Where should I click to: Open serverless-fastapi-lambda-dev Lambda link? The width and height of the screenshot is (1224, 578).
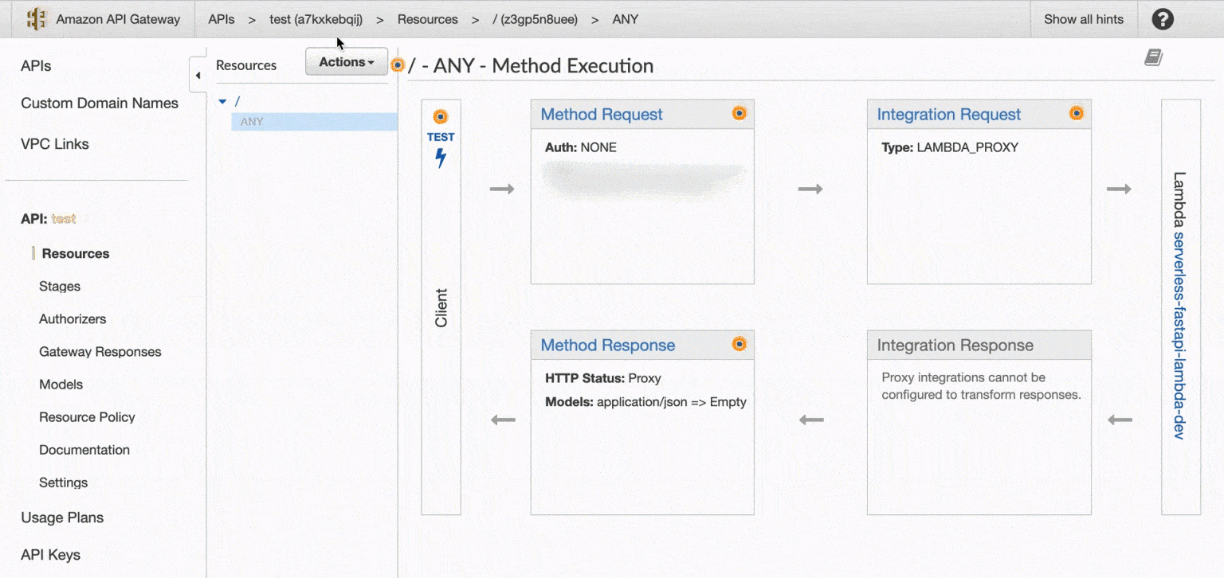coord(1180,336)
